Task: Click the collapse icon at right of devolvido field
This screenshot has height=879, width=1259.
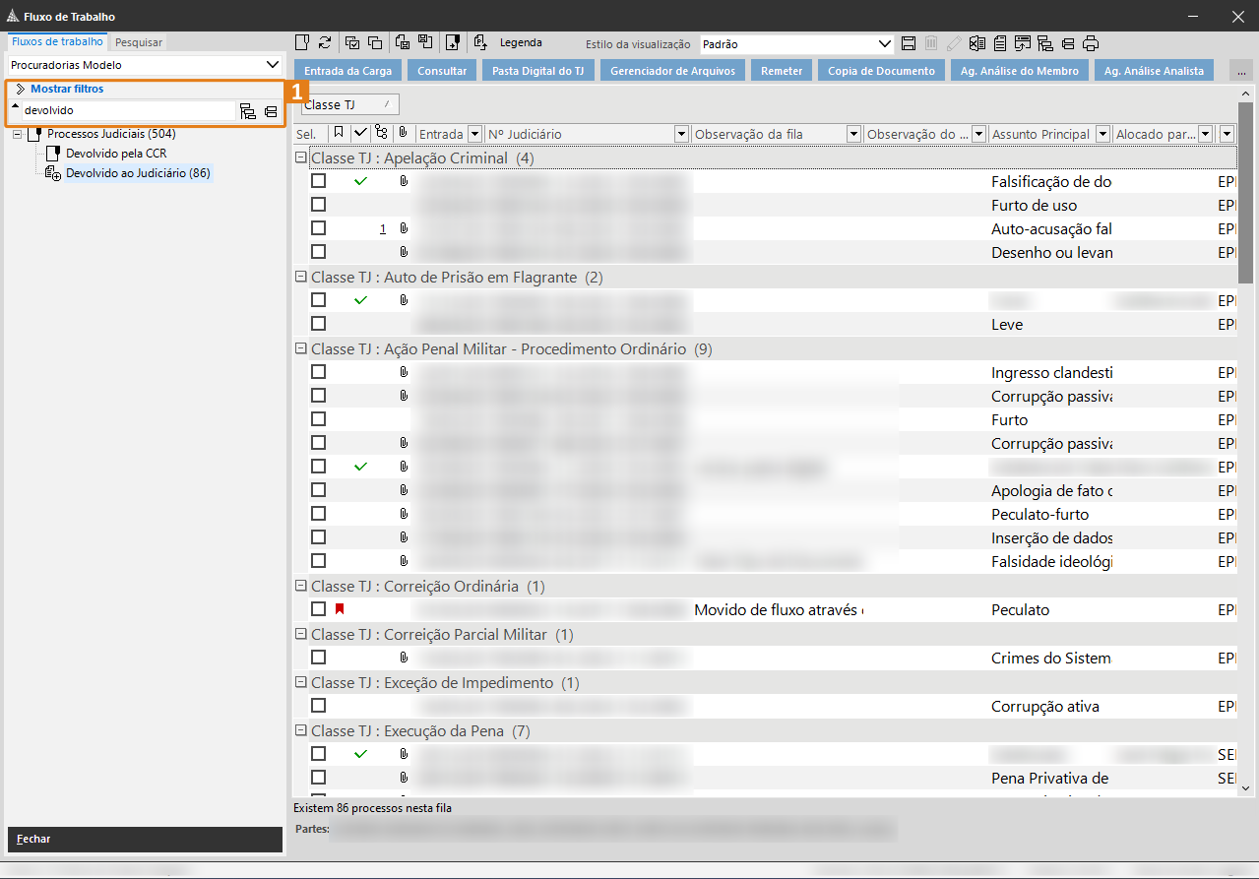Action: tap(271, 111)
